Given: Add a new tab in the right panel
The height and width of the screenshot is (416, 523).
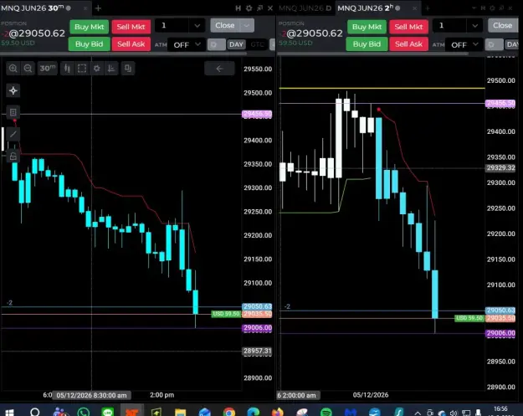Looking at the screenshot, I should [428, 8].
